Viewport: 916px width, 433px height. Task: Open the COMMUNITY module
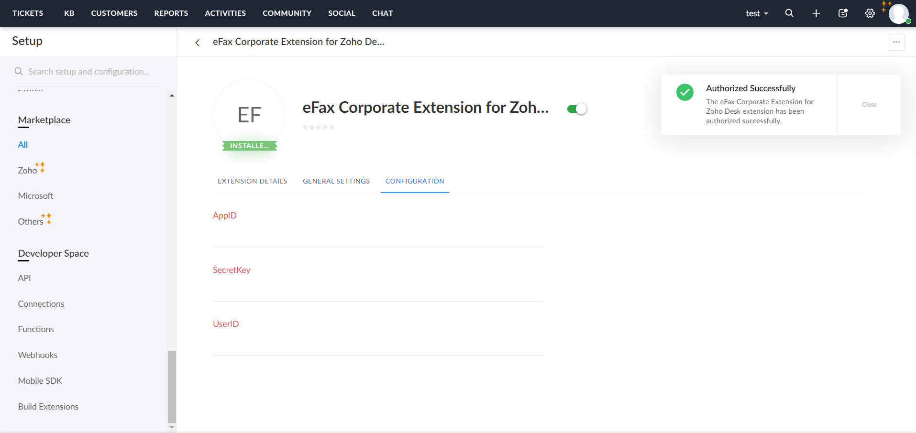coord(287,13)
